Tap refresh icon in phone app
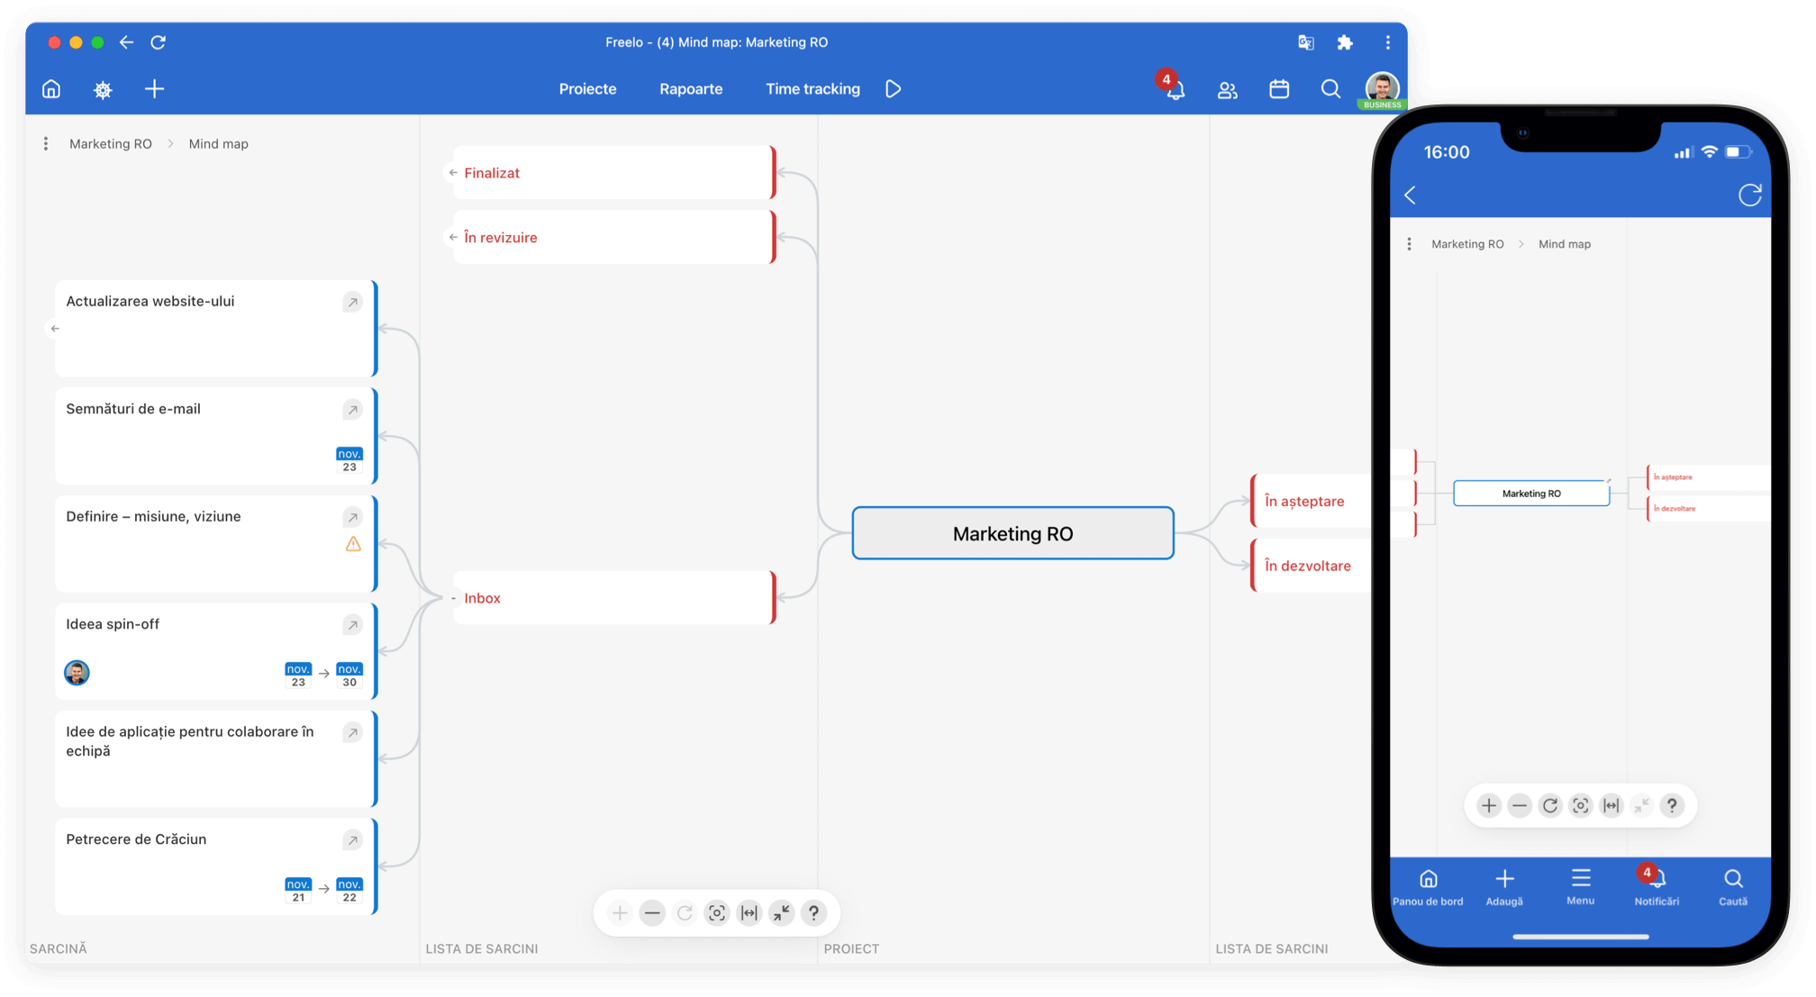 [x=1749, y=195]
